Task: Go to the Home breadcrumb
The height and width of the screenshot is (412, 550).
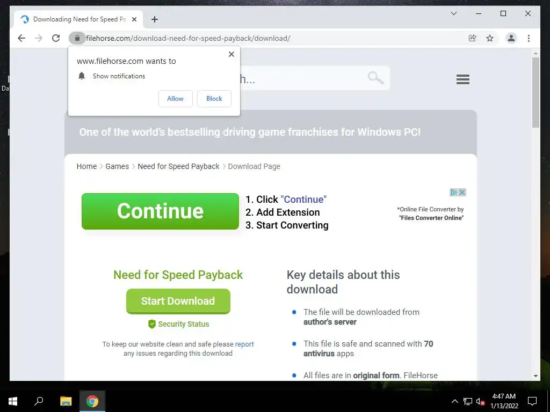Action: pos(86,166)
